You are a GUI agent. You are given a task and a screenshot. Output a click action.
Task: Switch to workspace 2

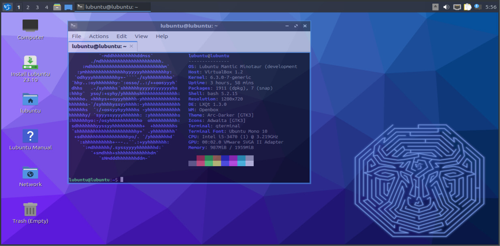pyautogui.click(x=28, y=7)
